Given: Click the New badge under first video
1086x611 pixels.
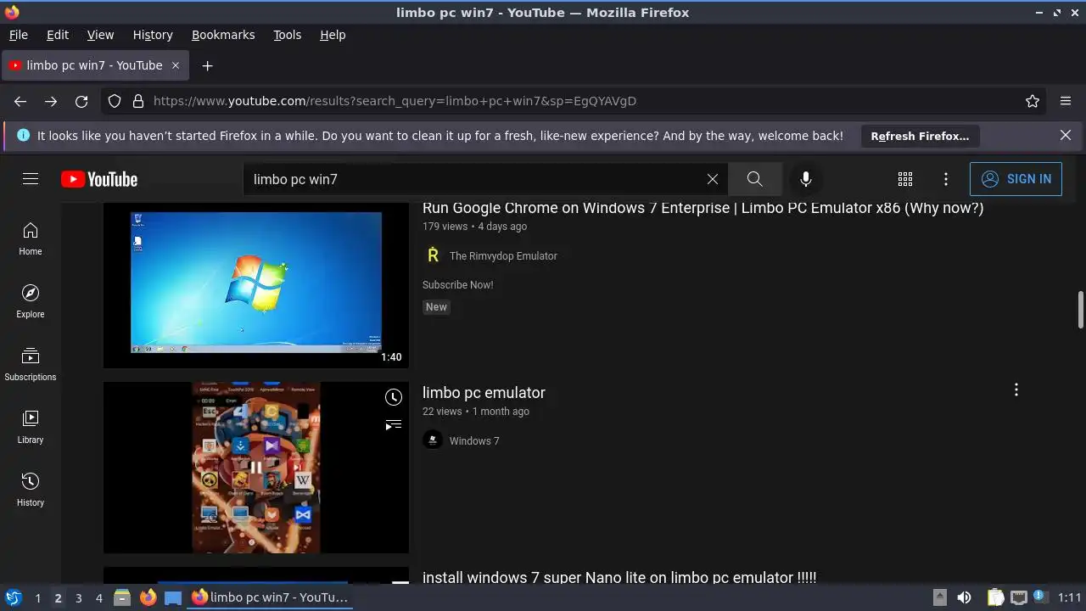Looking at the screenshot, I should 436,307.
